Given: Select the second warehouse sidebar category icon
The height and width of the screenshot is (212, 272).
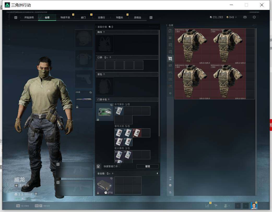Looking at the screenshot, I should pyautogui.click(x=170, y=38).
